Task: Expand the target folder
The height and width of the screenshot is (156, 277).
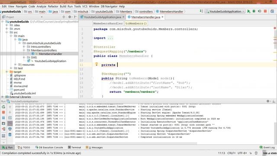Action: click(x=7, y=72)
